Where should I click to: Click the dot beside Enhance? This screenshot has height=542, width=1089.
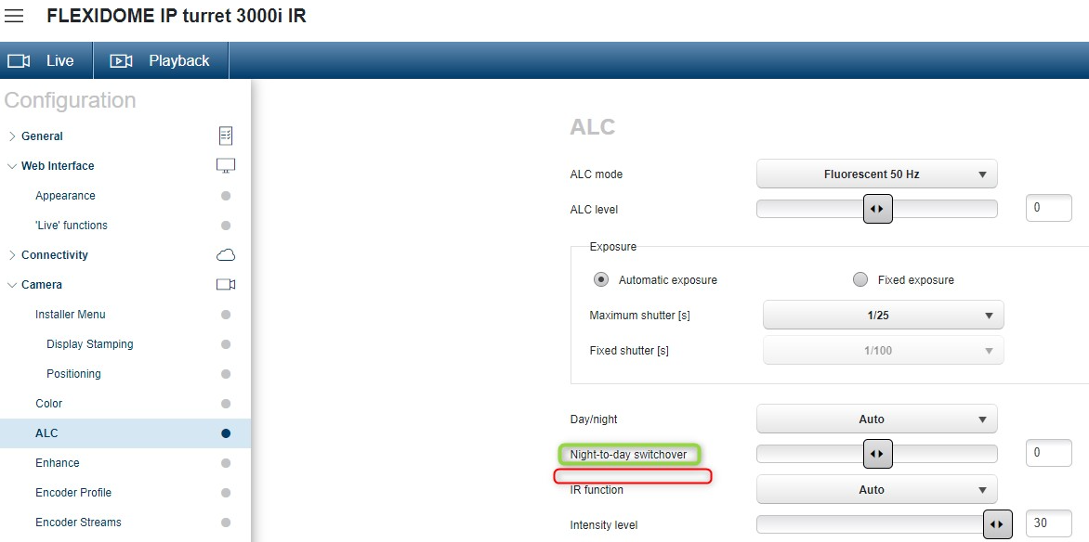[226, 463]
